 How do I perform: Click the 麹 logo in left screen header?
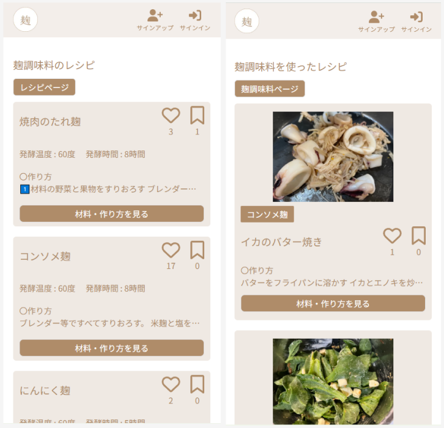click(26, 20)
